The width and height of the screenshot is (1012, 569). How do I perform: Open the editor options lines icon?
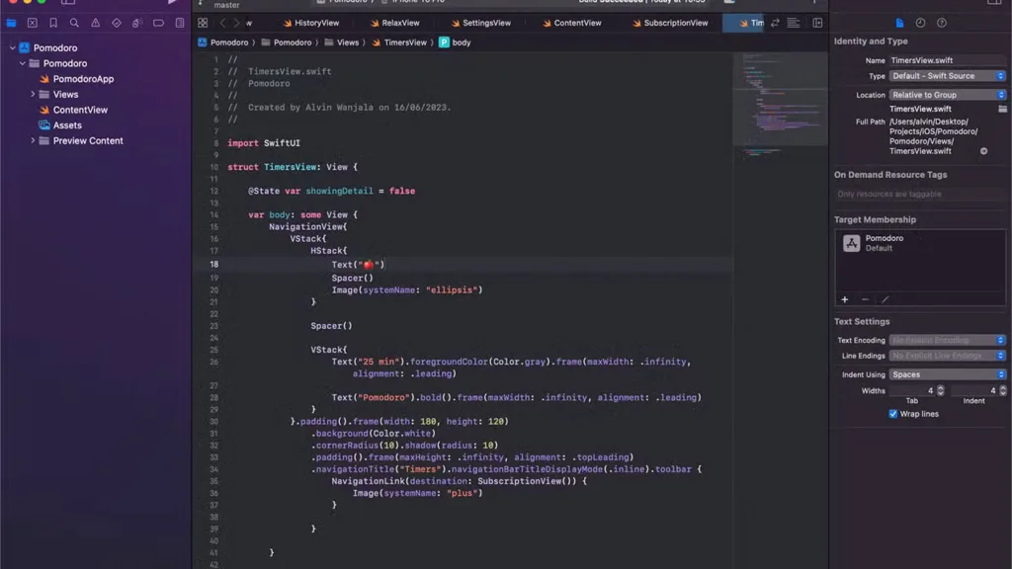tap(794, 23)
